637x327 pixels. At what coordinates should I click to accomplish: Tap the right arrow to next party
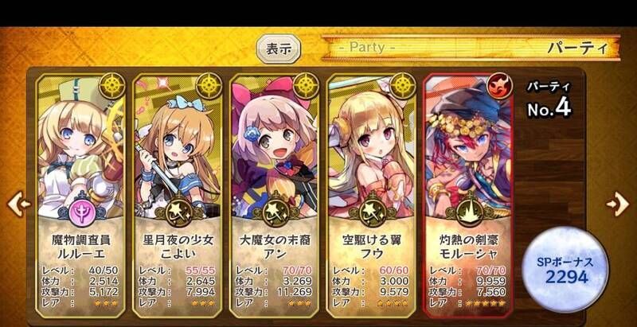(618, 203)
